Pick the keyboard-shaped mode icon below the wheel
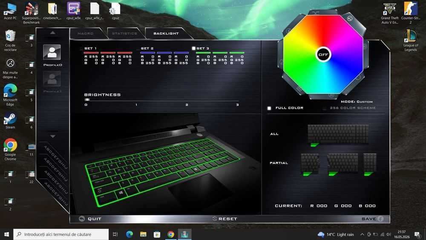Image resolution: width=426 pixels, height=240 pixels. click(x=299, y=88)
